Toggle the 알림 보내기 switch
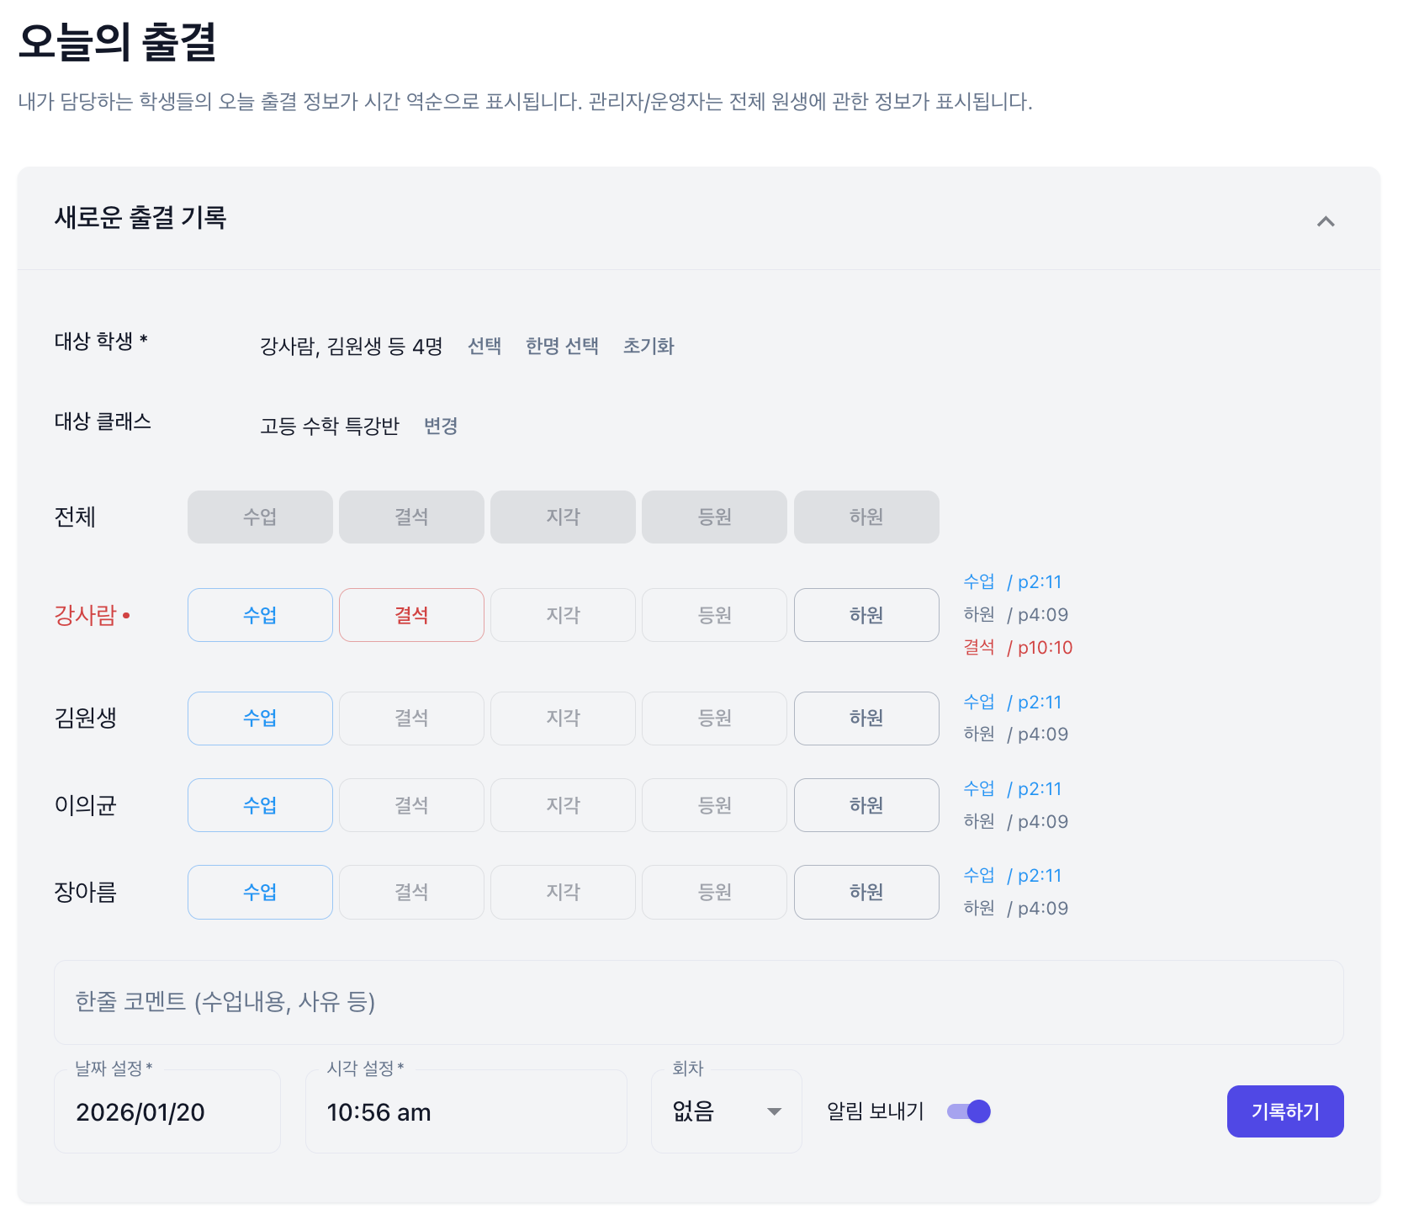Image resolution: width=1403 pixels, height=1225 pixels. tap(969, 1111)
